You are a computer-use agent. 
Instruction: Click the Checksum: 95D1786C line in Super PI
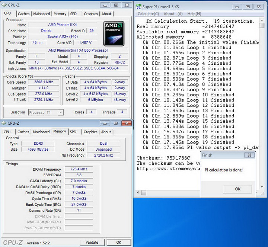[163, 158]
